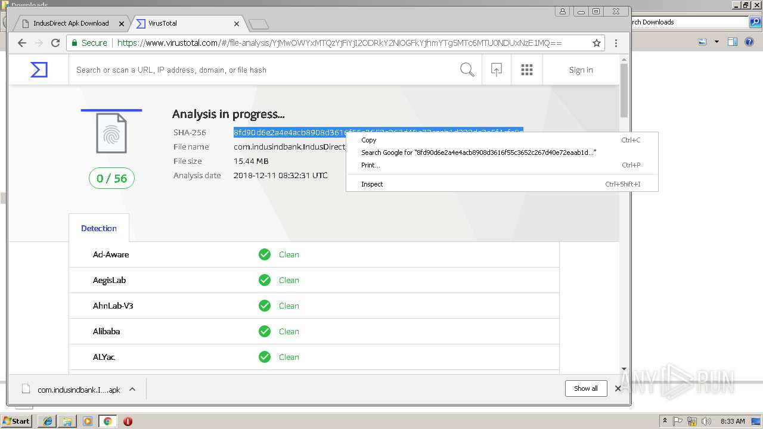Click the green check icon for Alibaba
Screen dimensions: 763x429
265,331
